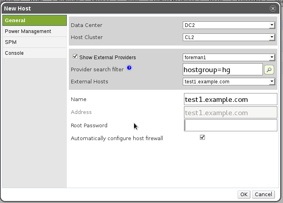
Task: Open the Data Center dropdown
Action: coord(228,25)
